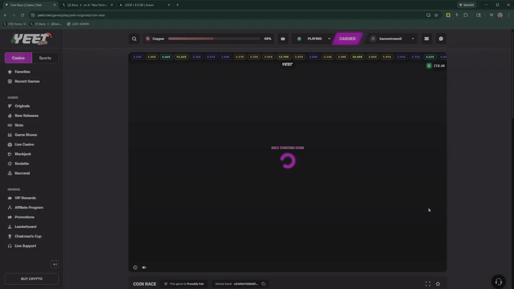Click the Gemini button
The image size is (514, 289).
(467, 5)
